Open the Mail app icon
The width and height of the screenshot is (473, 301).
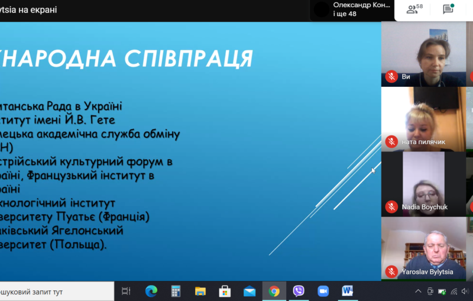pyautogui.click(x=250, y=292)
